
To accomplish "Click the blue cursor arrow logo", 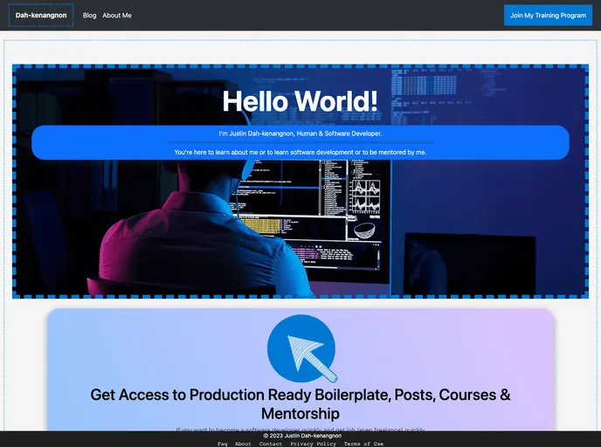I will (301, 348).
